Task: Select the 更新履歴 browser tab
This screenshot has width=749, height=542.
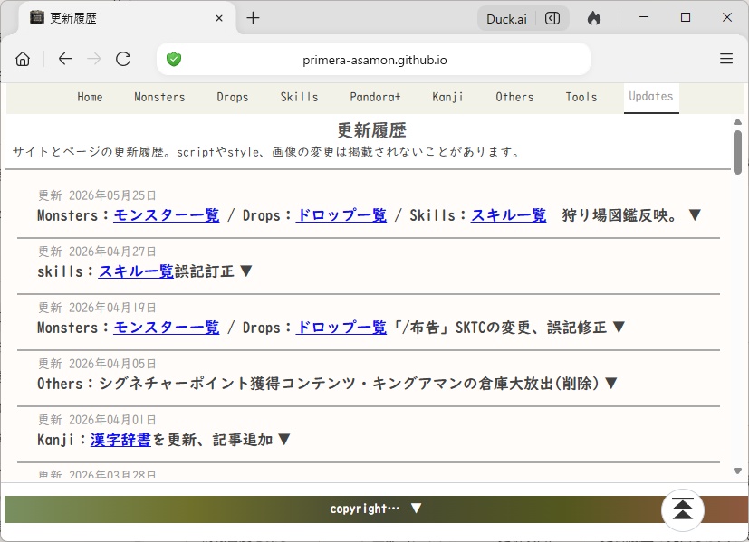Action: [x=127, y=18]
